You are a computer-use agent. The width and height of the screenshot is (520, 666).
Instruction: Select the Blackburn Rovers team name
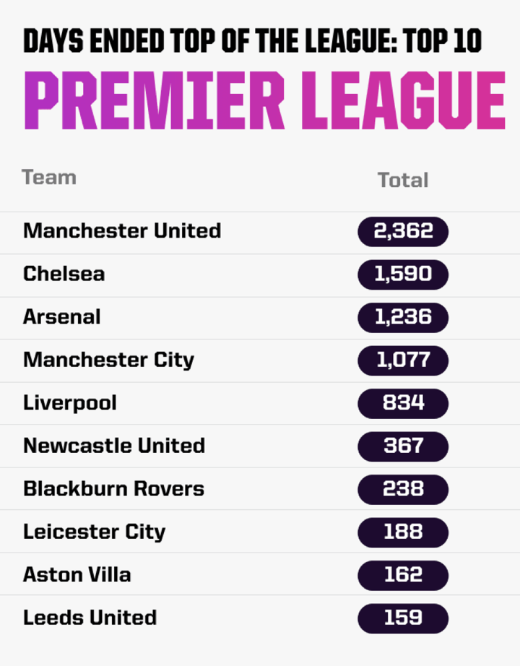coord(113,488)
